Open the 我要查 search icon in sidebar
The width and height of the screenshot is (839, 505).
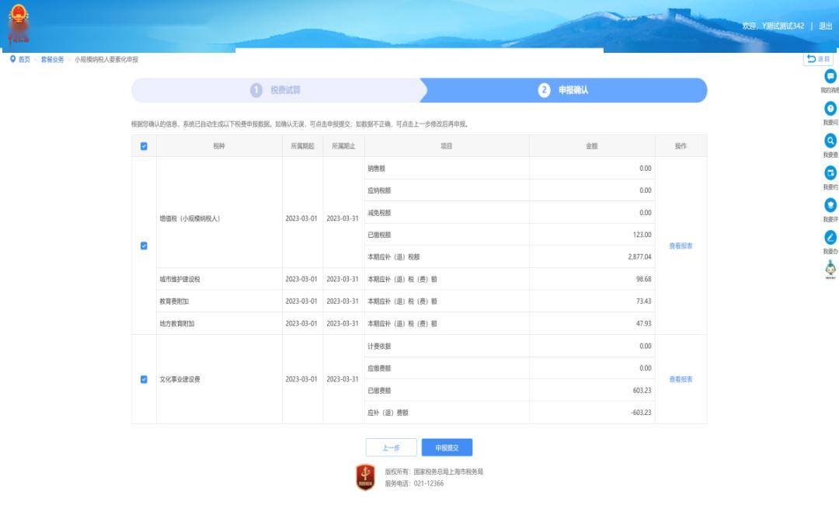pyautogui.click(x=830, y=141)
